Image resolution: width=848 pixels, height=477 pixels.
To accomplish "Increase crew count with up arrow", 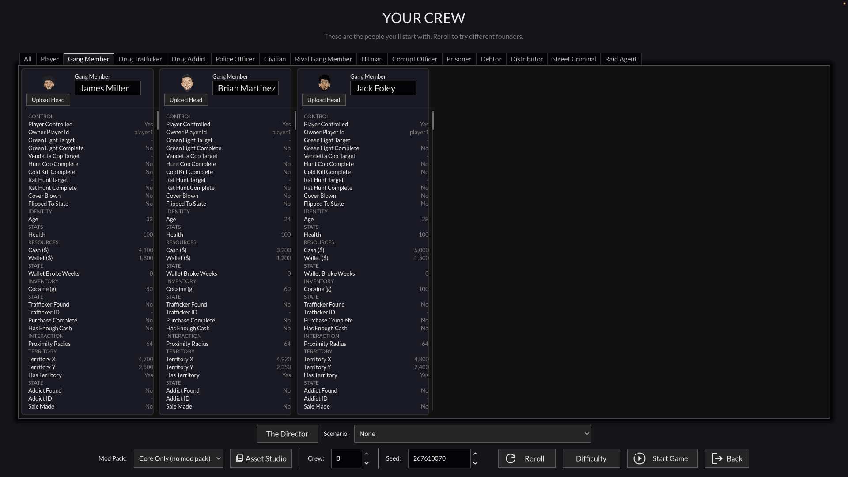I will click(x=366, y=454).
